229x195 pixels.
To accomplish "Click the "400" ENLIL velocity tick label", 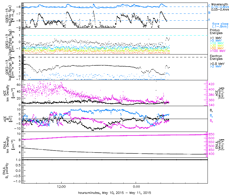I will [x=211, y=154].
